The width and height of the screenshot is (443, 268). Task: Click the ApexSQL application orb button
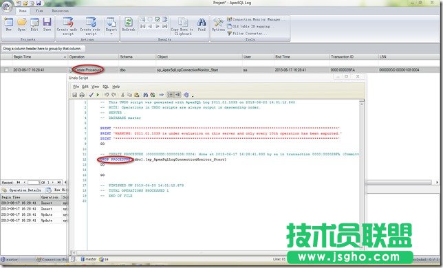click(7, 6)
